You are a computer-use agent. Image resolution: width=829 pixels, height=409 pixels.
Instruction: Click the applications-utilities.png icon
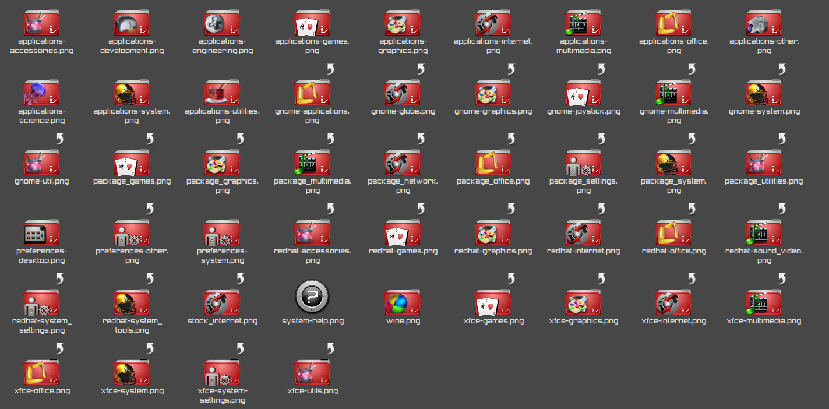pos(222,93)
